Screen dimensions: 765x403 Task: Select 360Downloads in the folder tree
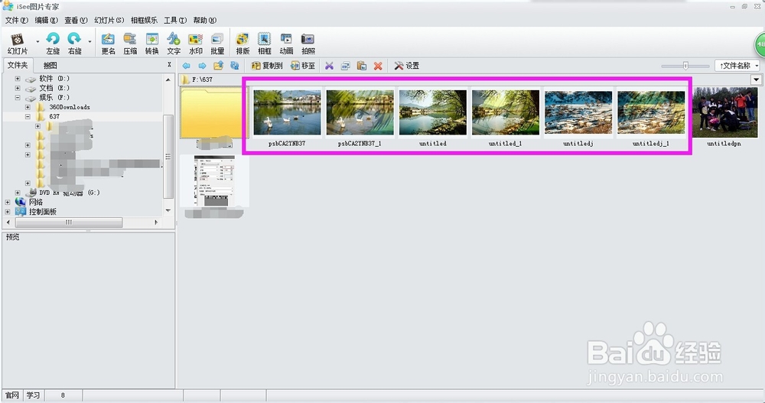70,107
